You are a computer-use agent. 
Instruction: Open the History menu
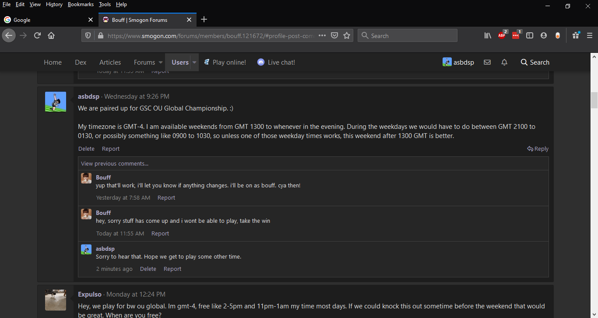pos(54,4)
